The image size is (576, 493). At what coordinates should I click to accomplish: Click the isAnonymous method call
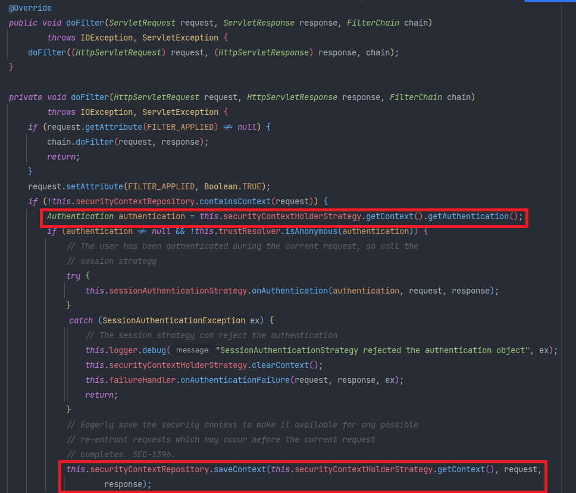(311, 231)
